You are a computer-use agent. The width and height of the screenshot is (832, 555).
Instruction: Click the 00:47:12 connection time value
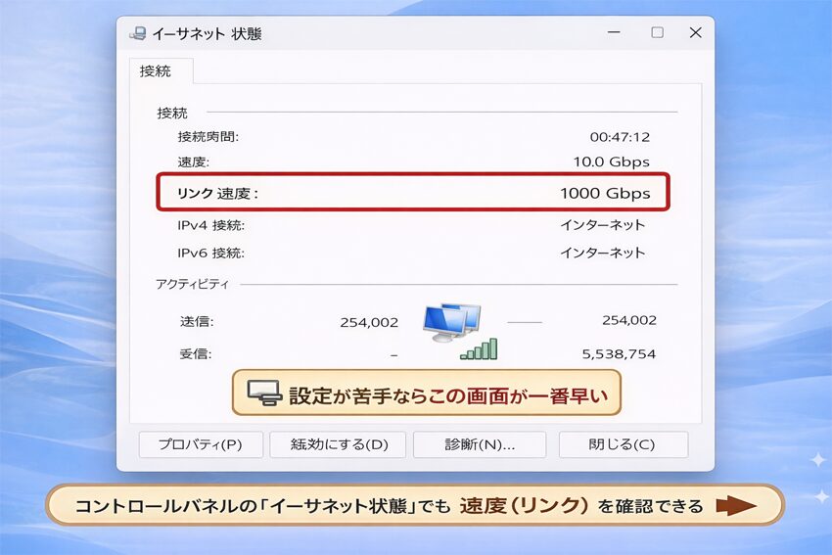click(619, 137)
